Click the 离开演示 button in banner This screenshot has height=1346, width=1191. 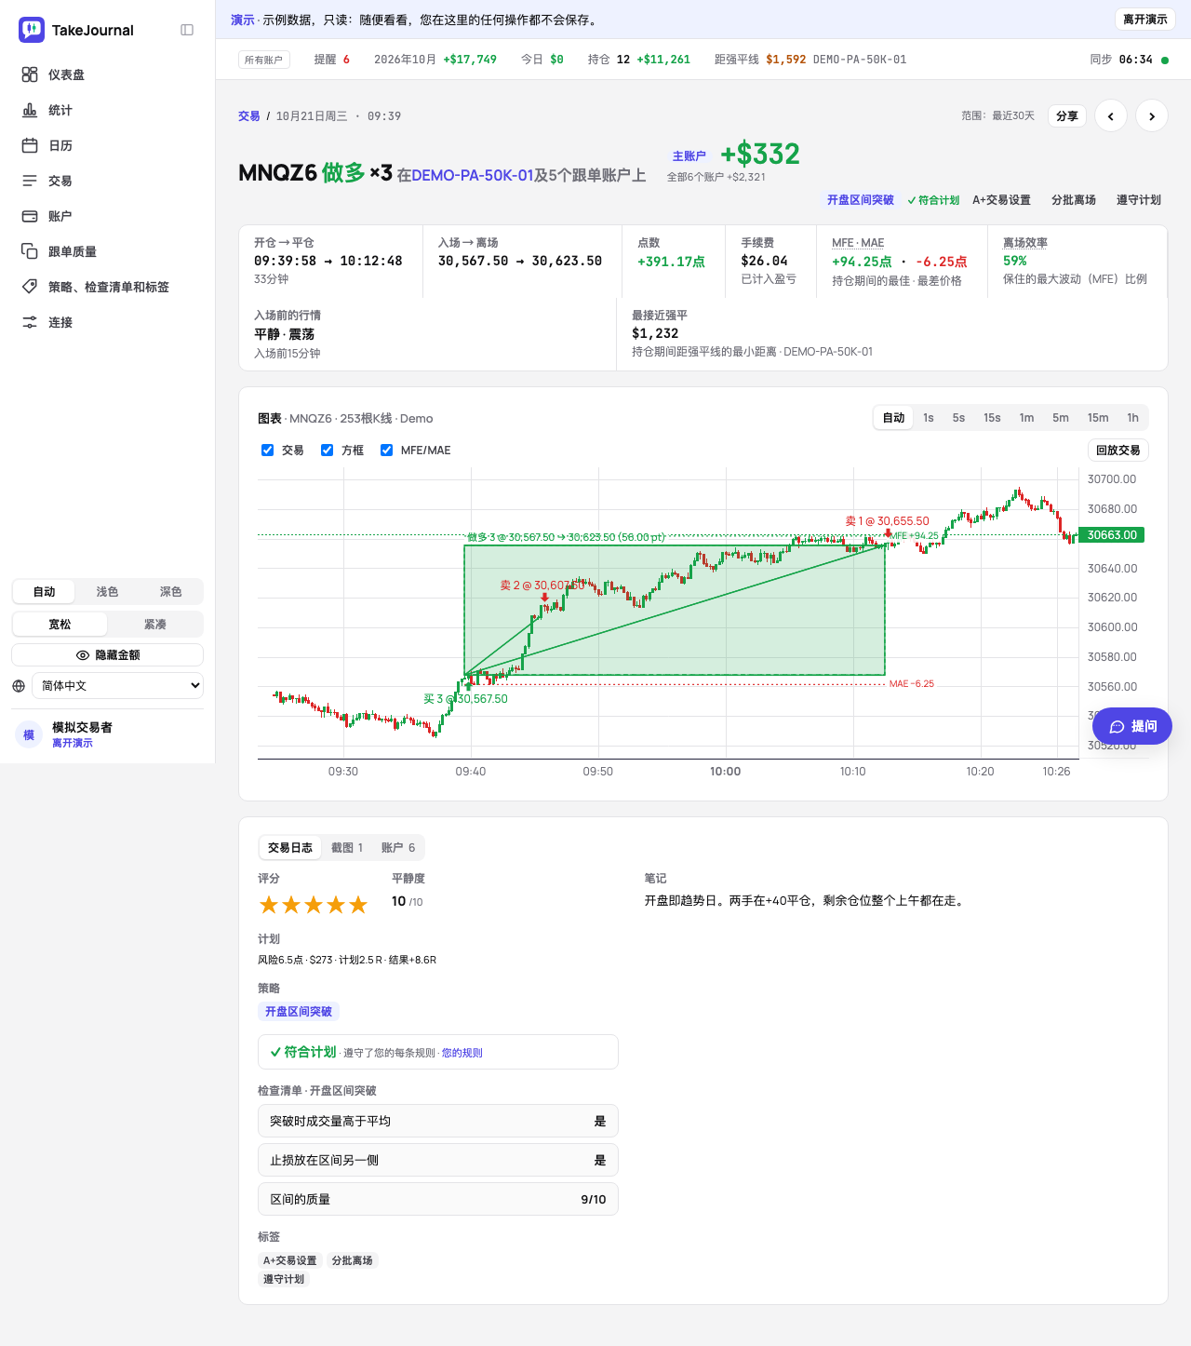1144,20
